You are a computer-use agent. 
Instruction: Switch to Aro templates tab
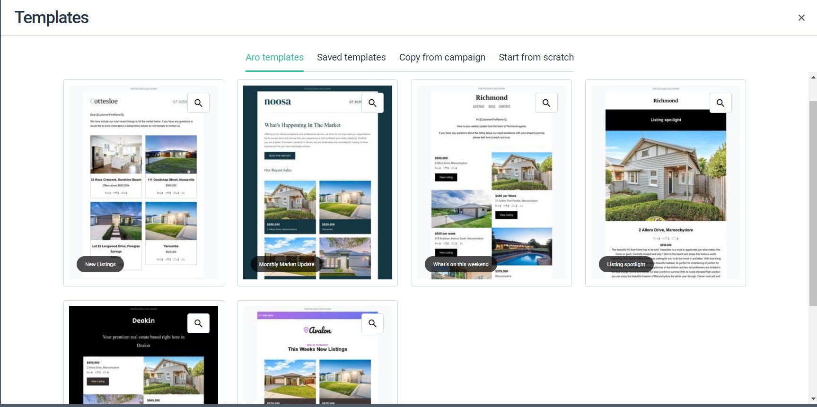[274, 57]
